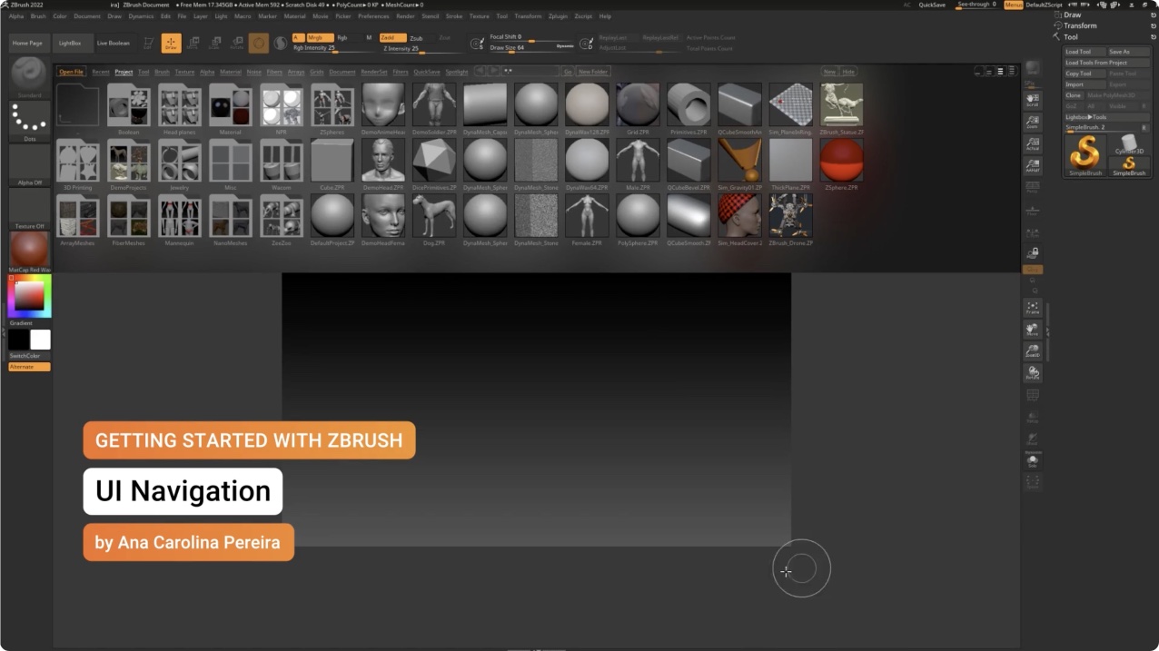The height and width of the screenshot is (651, 1159).
Task: Open the Texture Off selector
Action: pos(30,208)
